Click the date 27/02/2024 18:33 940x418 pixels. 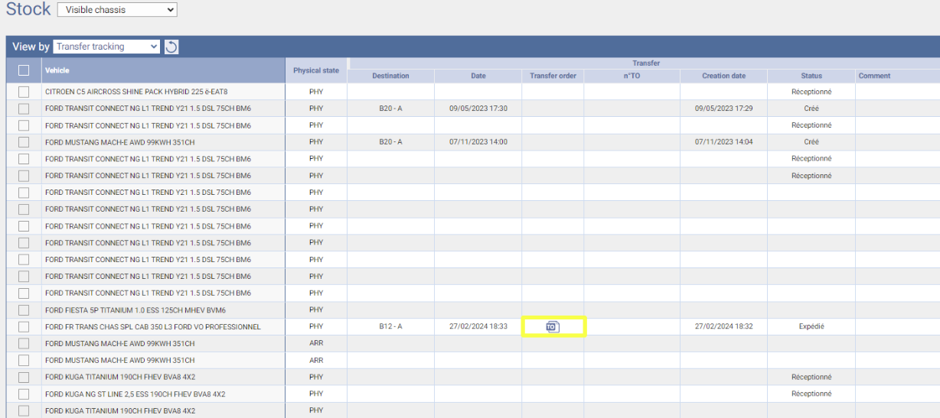478,327
